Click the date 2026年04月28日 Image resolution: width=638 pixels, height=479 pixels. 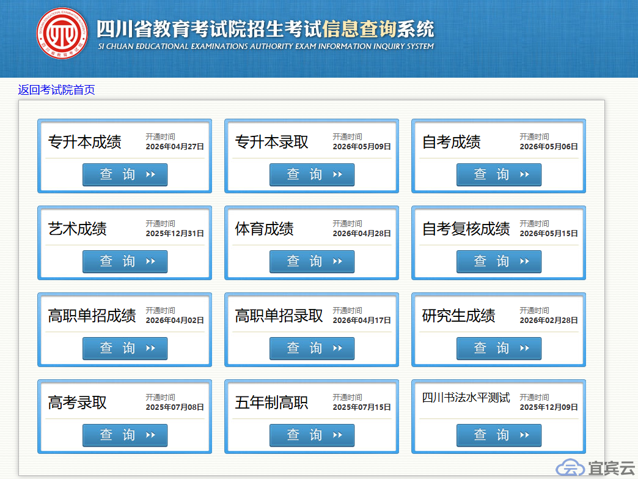pos(362,234)
